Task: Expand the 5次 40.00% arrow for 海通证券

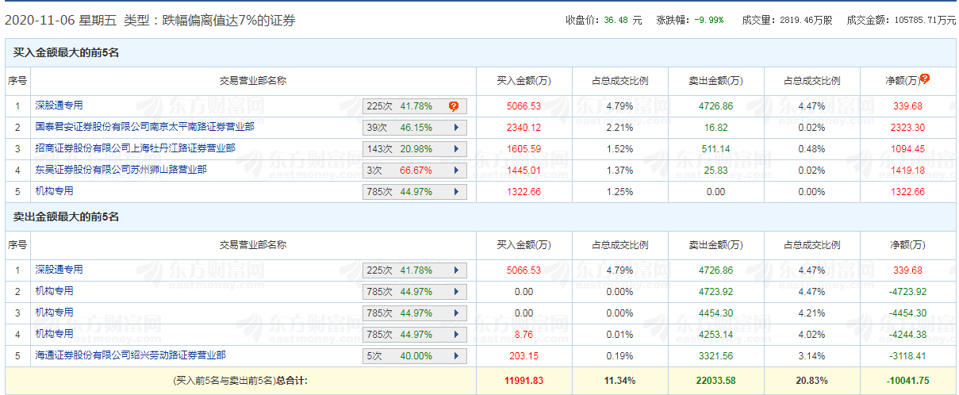Action: (456, 356)
